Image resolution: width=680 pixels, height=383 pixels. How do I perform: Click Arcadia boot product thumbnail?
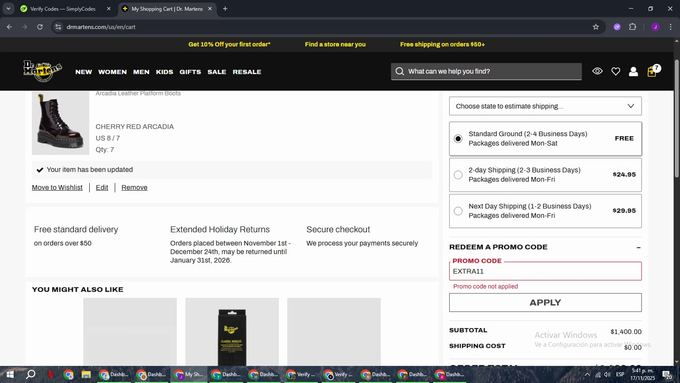pos(60,123)
